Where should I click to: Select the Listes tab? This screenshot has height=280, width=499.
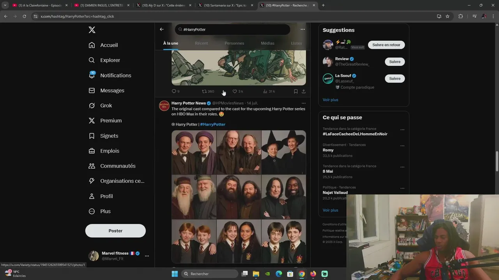[x=296, y=43]
